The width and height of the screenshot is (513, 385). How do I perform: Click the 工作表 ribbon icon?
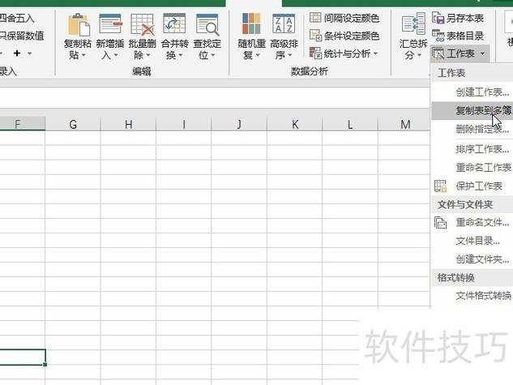(438, 53)
